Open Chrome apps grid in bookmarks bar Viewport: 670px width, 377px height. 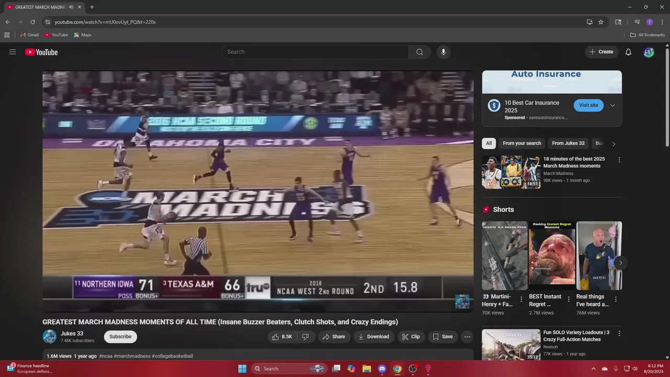pos(7,35)
